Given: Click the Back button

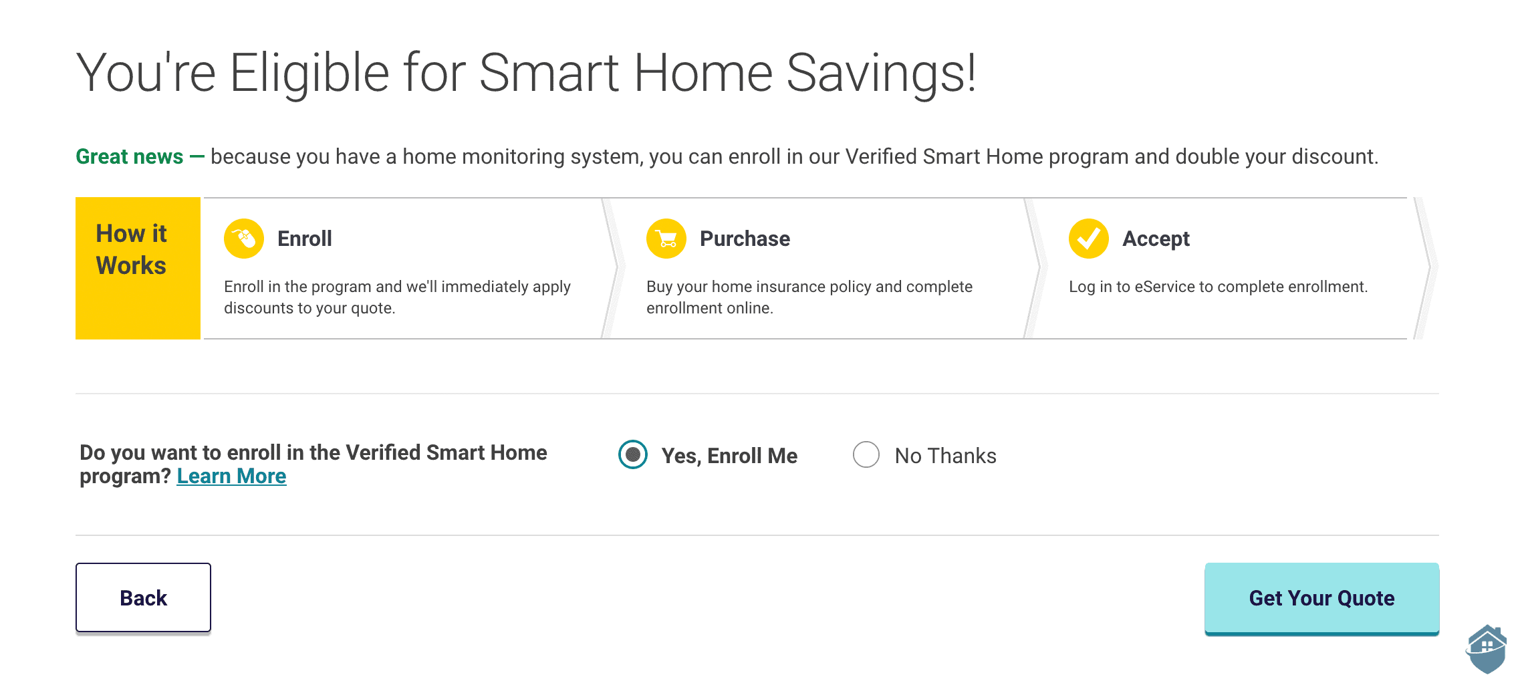Looking at the screenshot, I should coord(142,597).
